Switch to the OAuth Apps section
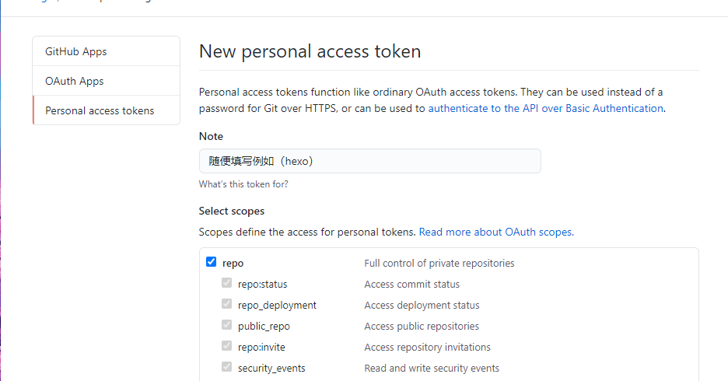728x381 pixels. [75, 81]
